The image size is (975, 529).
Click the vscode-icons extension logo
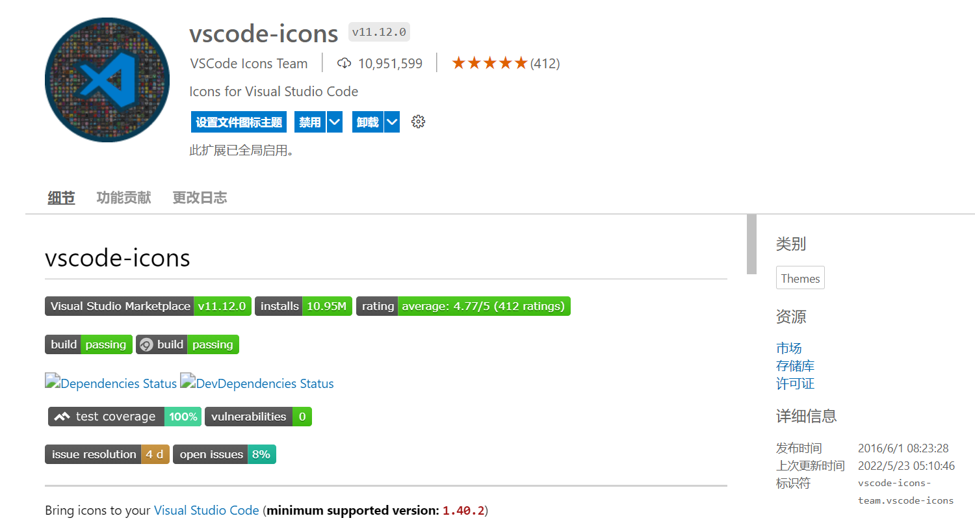(107, 80)
